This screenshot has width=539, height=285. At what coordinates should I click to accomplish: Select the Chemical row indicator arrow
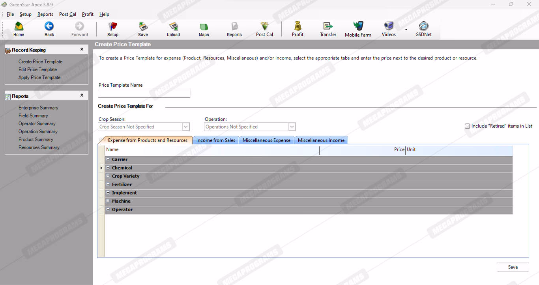[x=101, y=168]
